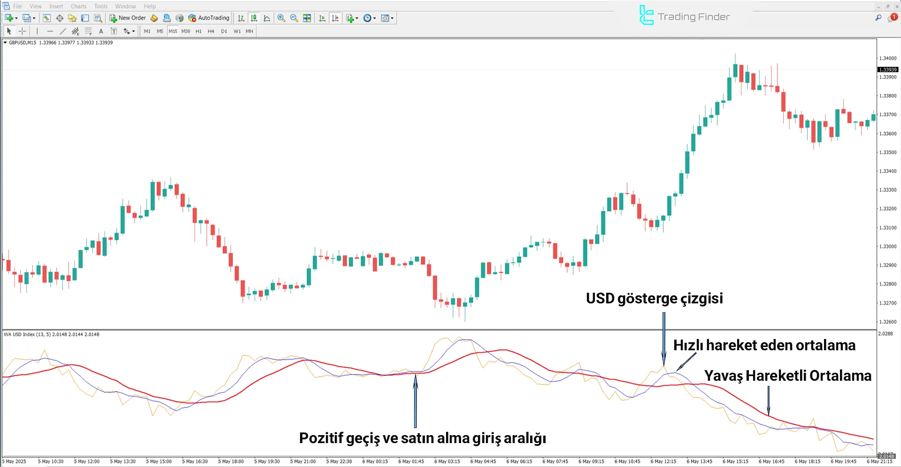This screenshot has height=467, width=901.
Task: Open the Charts menu
Action: pyautogui.click(x=78, y=6)
